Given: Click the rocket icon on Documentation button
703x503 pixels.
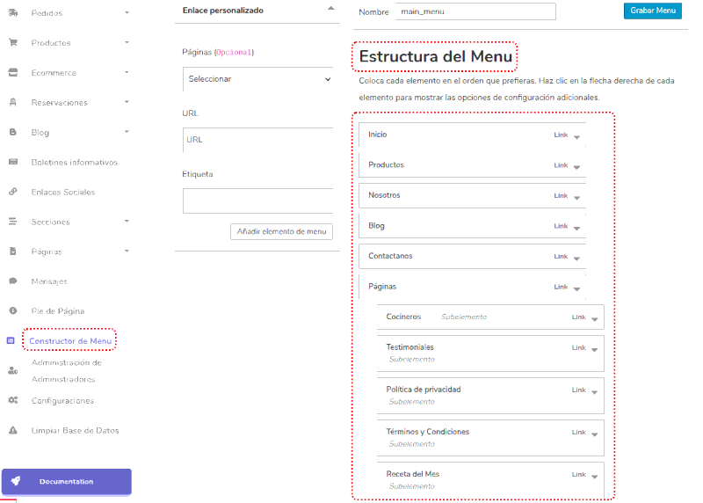Looking at the screenshot, I should click(16, 481).
